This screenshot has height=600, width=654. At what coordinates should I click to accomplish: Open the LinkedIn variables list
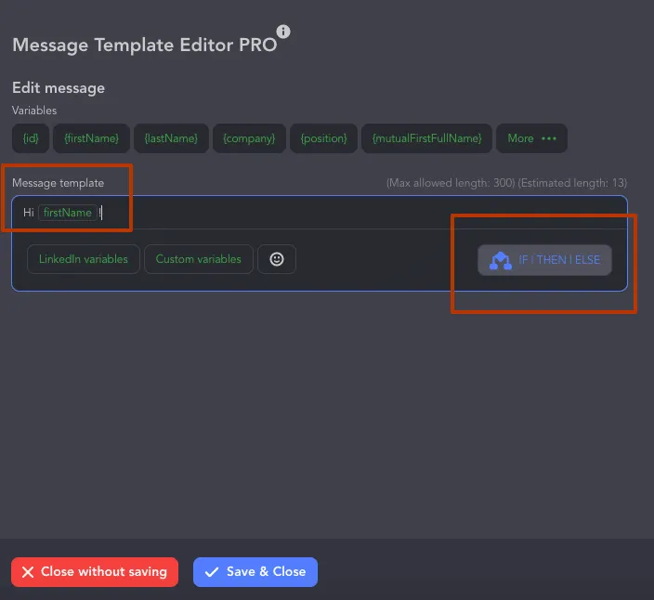pyautogui.click(x=84, y=259)
